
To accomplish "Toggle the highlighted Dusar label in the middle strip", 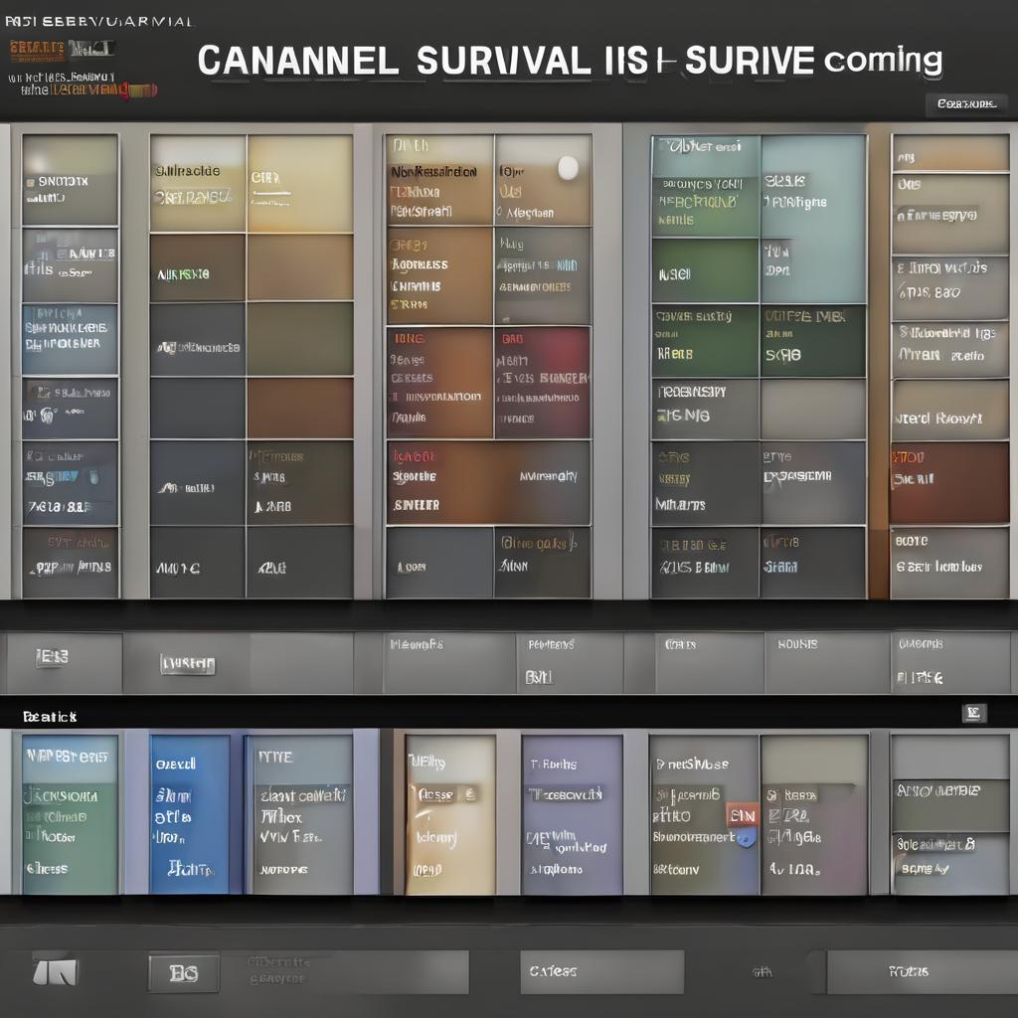I will coord(188,664).
